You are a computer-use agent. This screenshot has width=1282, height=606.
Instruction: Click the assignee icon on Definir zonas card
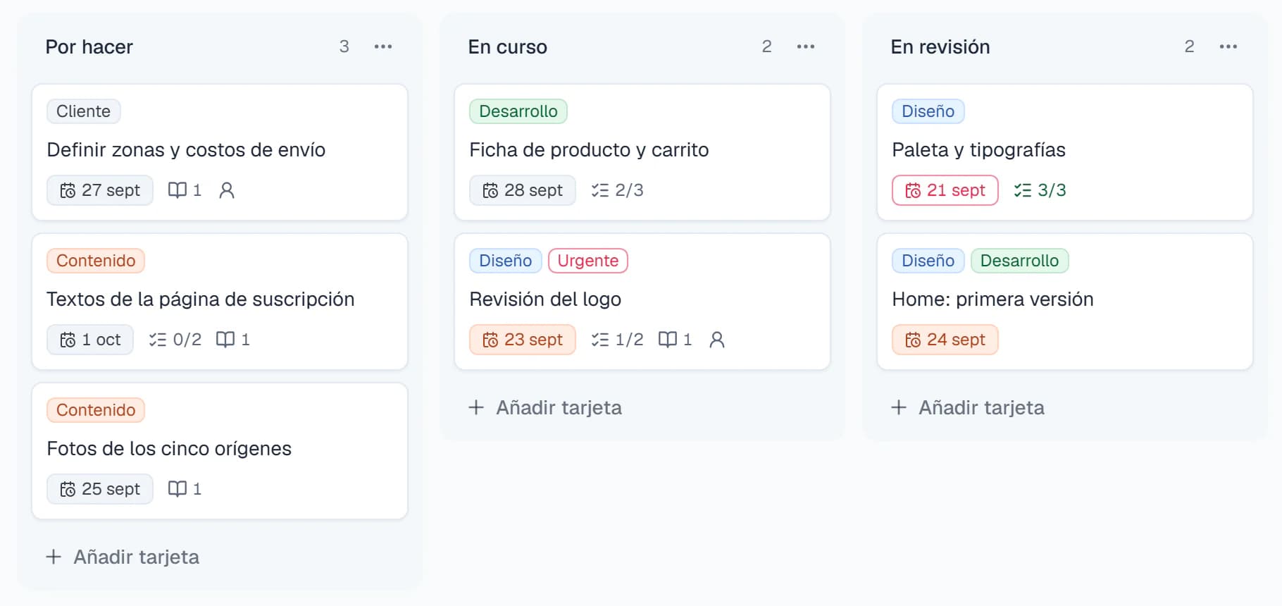pos(227,190)
